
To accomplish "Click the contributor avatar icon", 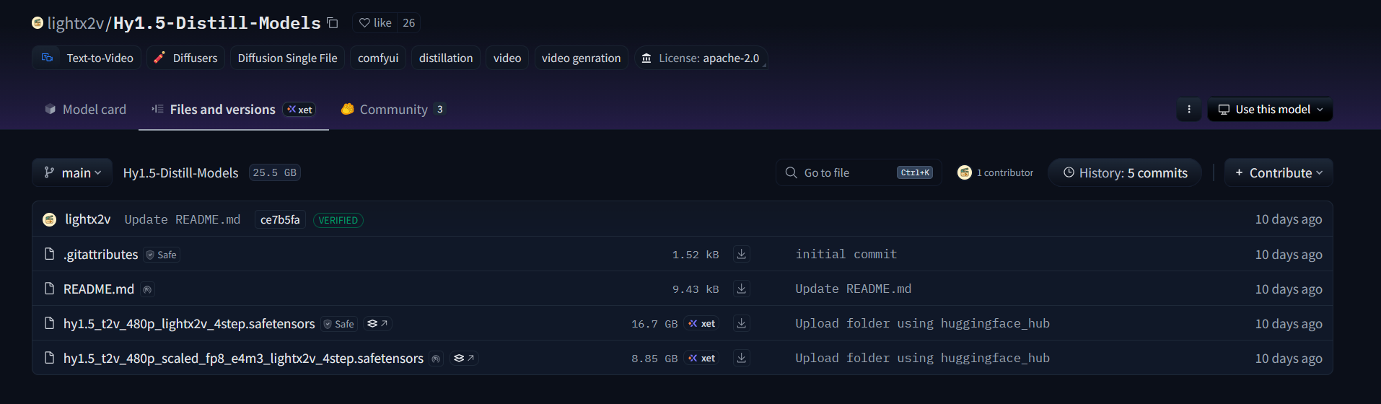I will 964,172.
